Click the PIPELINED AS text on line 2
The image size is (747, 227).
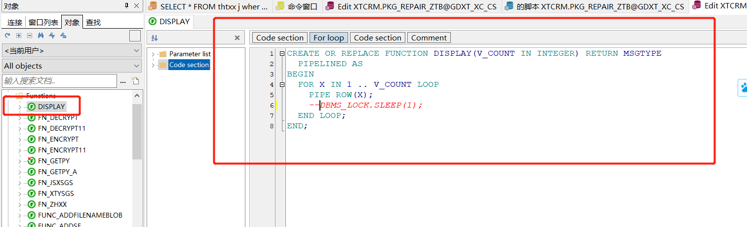pos(330,64)
